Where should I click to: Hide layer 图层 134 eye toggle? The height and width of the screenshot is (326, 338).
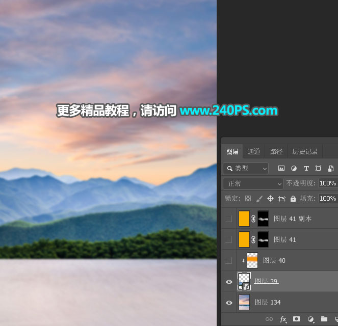[x=229, y=303]
